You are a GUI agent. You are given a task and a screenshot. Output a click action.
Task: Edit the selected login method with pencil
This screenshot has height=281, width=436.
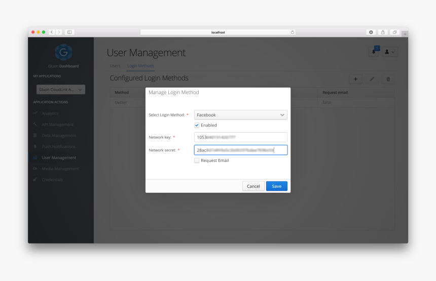pos(372,79)
